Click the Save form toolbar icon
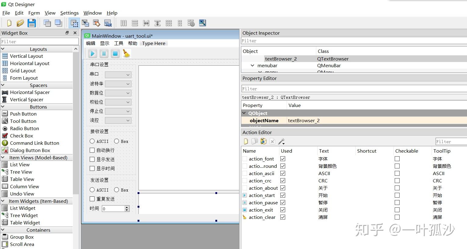This screenshot has width=467, height=249. 32,23
